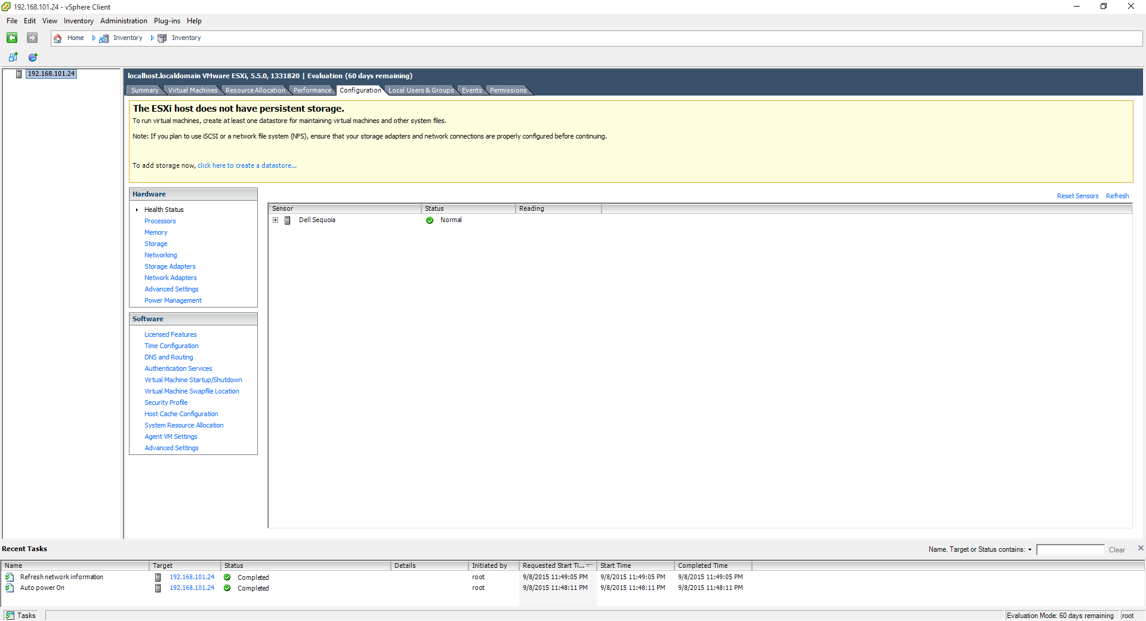Open Security Profile settings
Image resolution: width=1146 pixels, height=621 pixels.
point(166,402)
